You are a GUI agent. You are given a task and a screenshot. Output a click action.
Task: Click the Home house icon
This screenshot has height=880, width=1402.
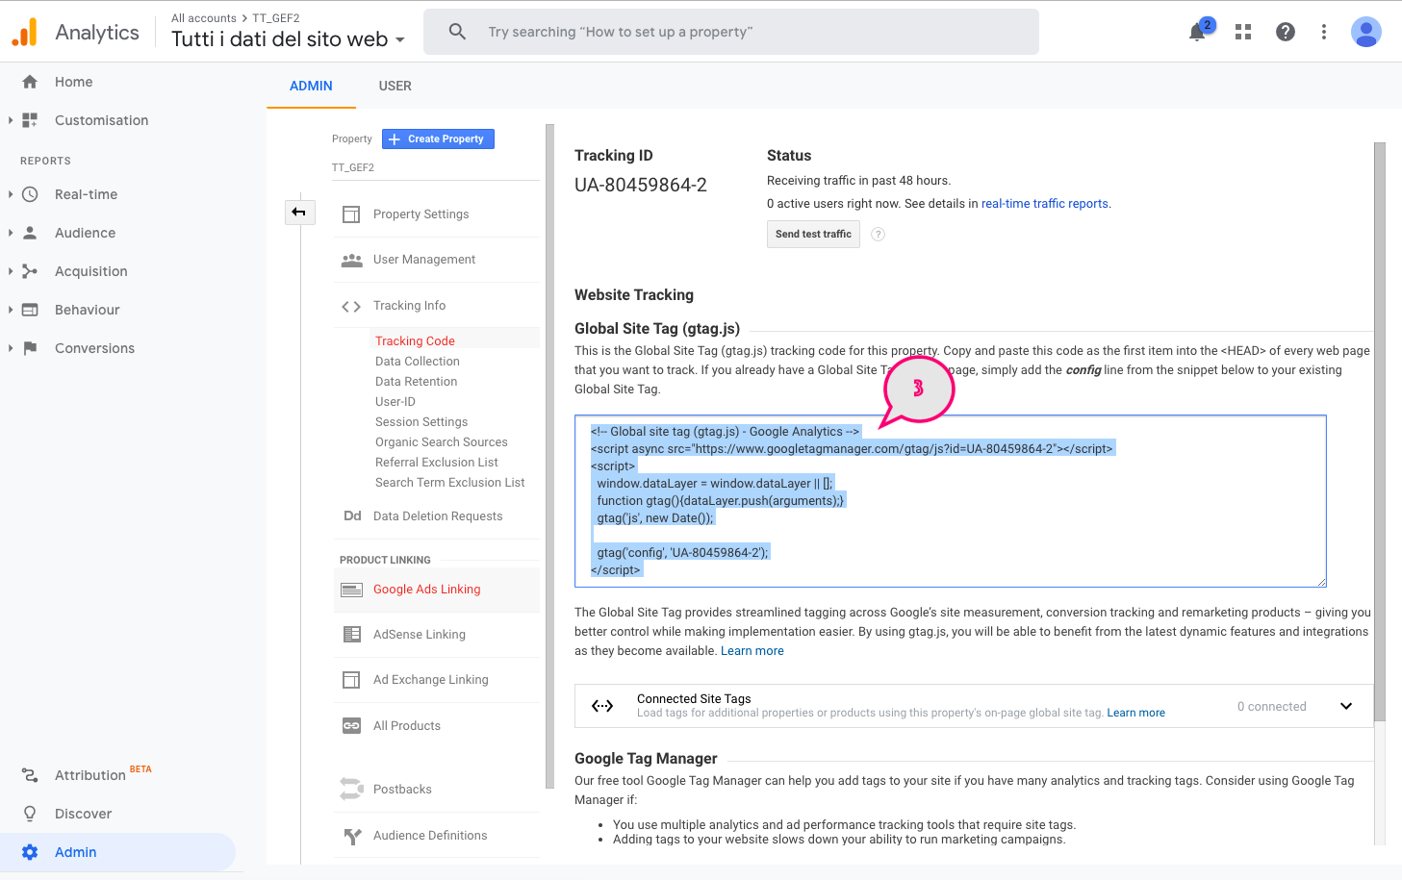30,82
